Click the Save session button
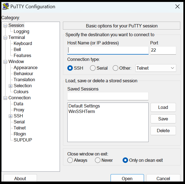185x184 pixels. pos(163,119)
